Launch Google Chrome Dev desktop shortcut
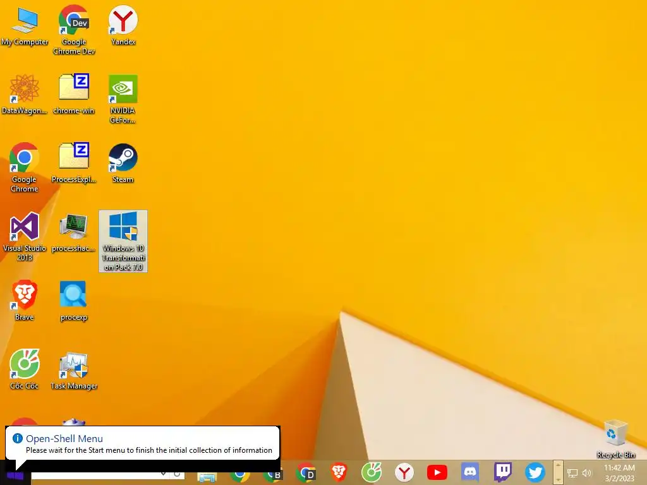 click(x=74, y=30)
